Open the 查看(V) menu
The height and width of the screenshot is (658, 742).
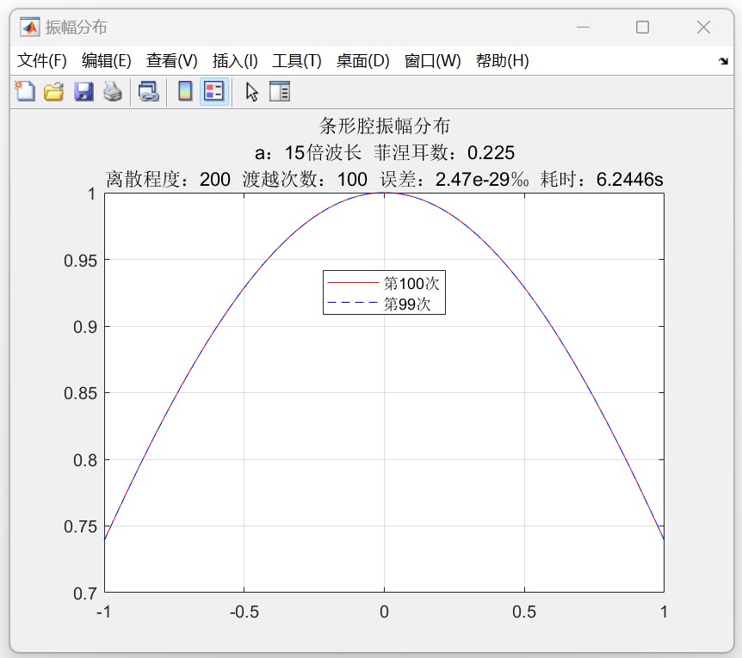[172, 60]
